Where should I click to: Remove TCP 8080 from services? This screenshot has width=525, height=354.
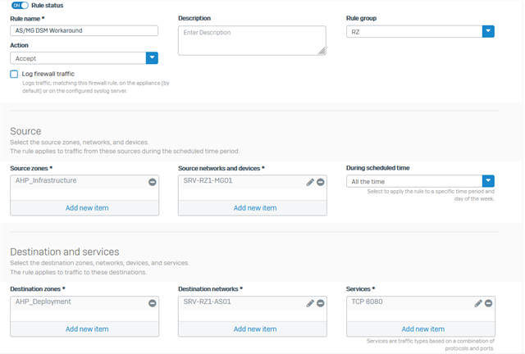pyautogui.click(x=489, y=303)
